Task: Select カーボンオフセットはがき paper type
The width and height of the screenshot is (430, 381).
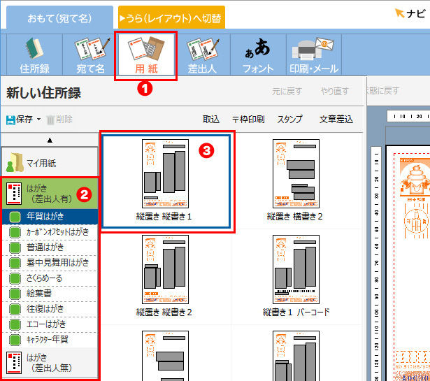Action: click(50, 232)
